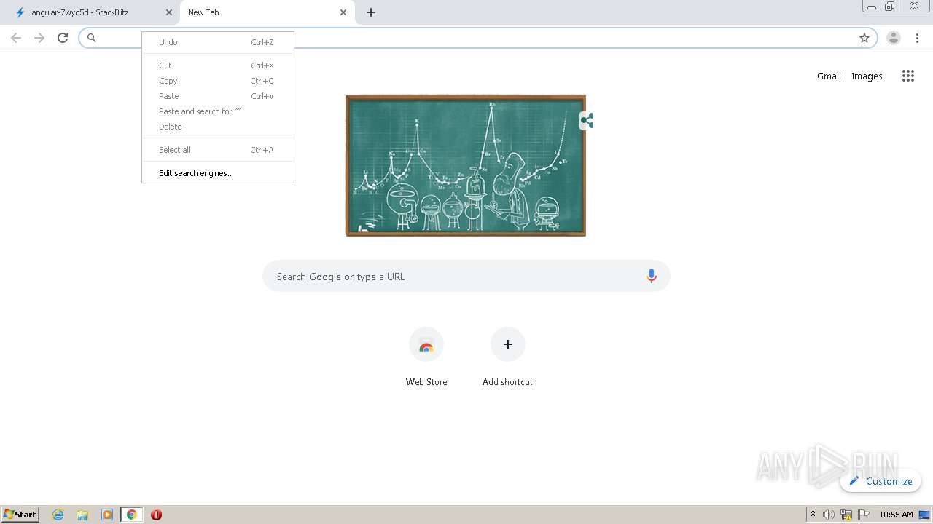Open a new tab with the plus button
This screenshot has width=933, height=524.
point(371,12)
